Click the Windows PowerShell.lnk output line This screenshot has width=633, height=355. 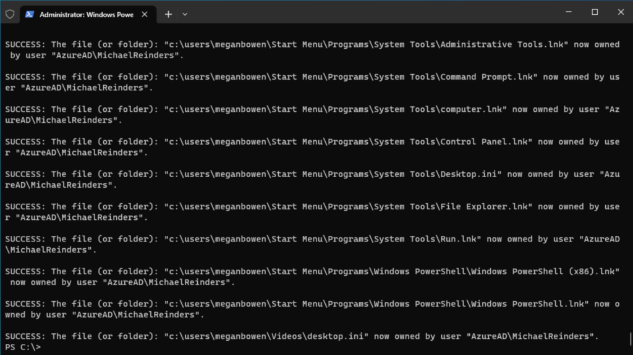(x=312, y=309)
